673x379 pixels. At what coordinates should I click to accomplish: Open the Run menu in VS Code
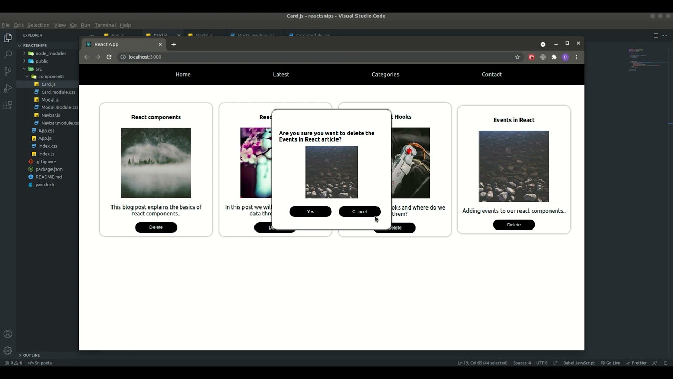[86, 25]
